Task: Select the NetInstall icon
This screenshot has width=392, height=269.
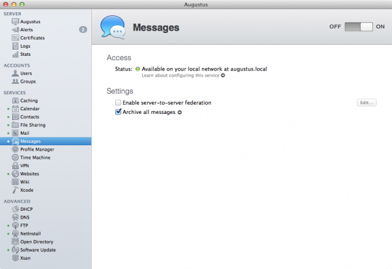Action: click(x=15, y=233)
